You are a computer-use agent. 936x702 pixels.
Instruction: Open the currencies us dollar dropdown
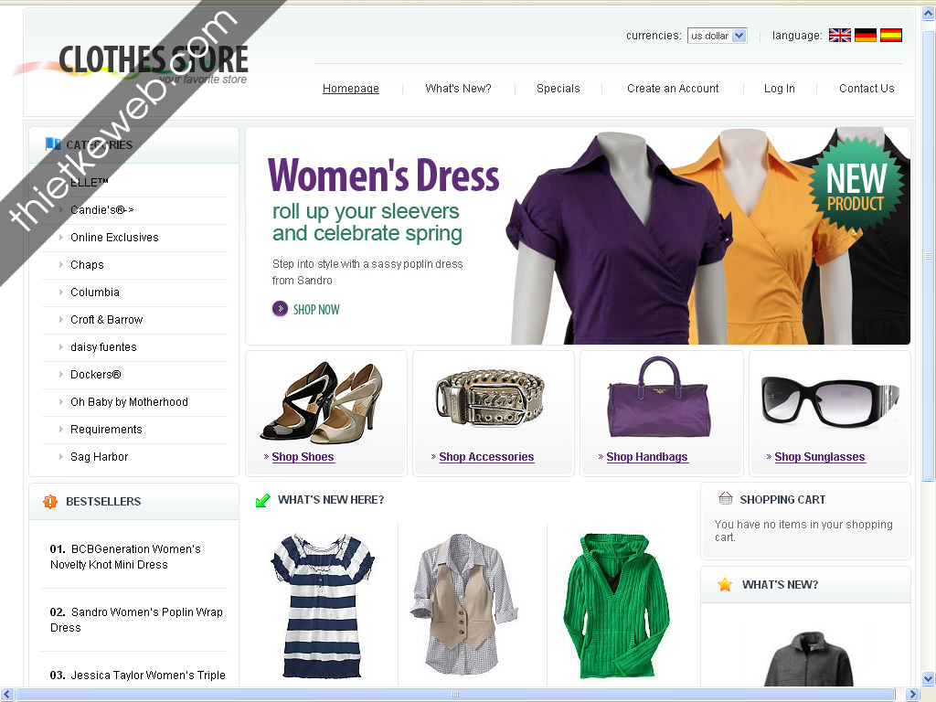[x=717, y=36]
